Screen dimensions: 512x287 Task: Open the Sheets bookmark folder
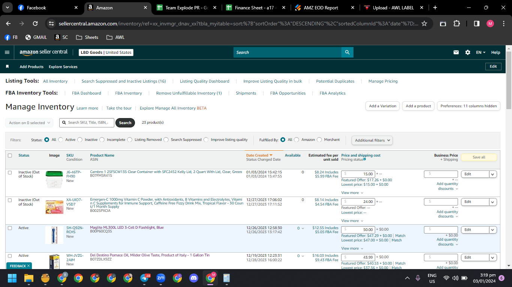click(x=87, y=37)
